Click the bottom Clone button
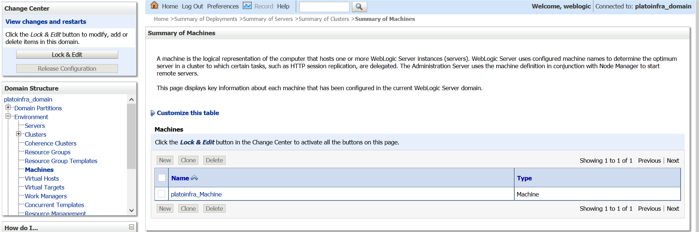 (x=188, y=209)
